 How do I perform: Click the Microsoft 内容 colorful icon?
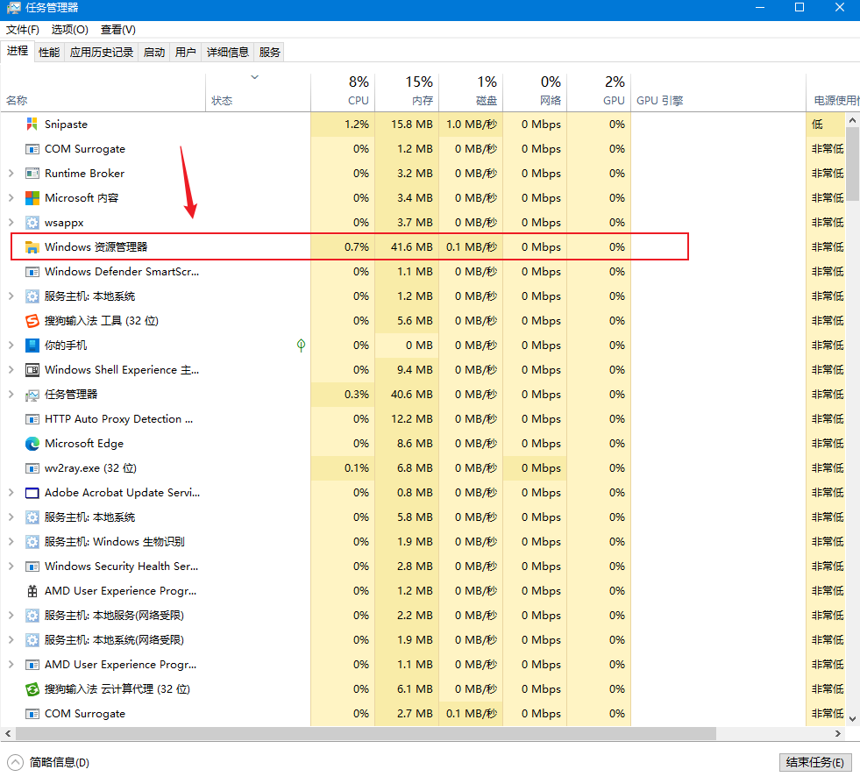(32, 197)
